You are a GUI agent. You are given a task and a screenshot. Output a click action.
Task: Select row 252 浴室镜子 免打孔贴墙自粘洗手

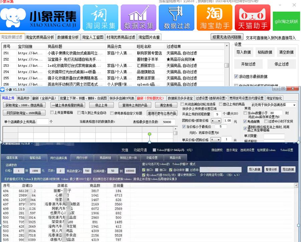pos(113,59)
